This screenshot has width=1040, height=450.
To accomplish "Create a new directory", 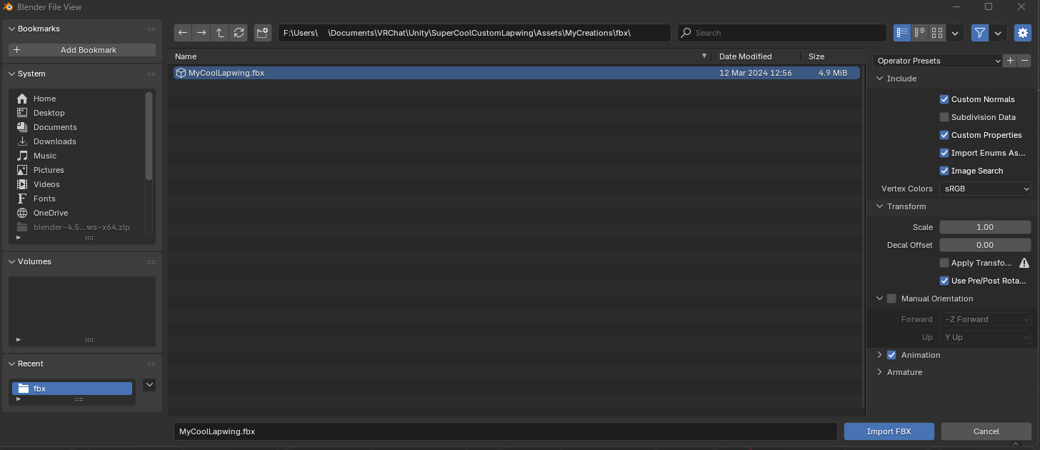I will [x=262, y=32].
